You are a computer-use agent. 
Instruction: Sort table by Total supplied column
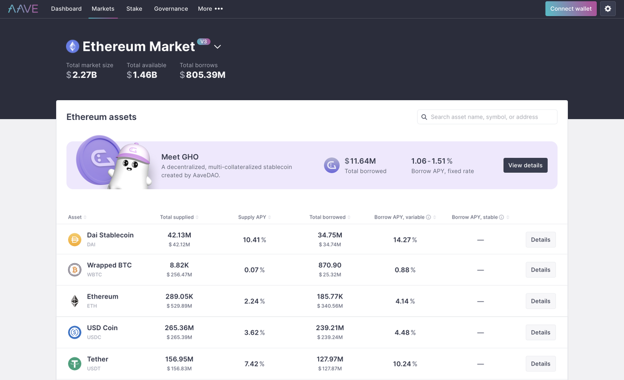[x=179, y=218]
